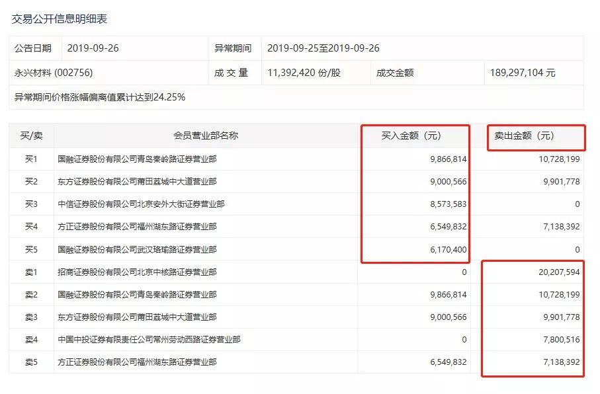Select the buy amount 0 in row 卖4
This screenshot has width=600, height=394.
tap(464, 339)
